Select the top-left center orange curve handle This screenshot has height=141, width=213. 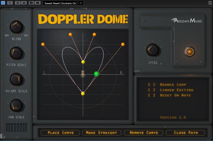(70, 34)
